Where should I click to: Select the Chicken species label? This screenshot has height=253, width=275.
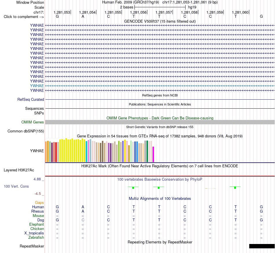pyautogui.click(x=37, y=229)
